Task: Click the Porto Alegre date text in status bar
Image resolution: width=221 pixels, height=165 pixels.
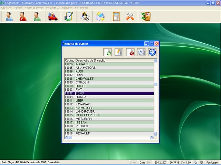Action: [x=31, y=163]
